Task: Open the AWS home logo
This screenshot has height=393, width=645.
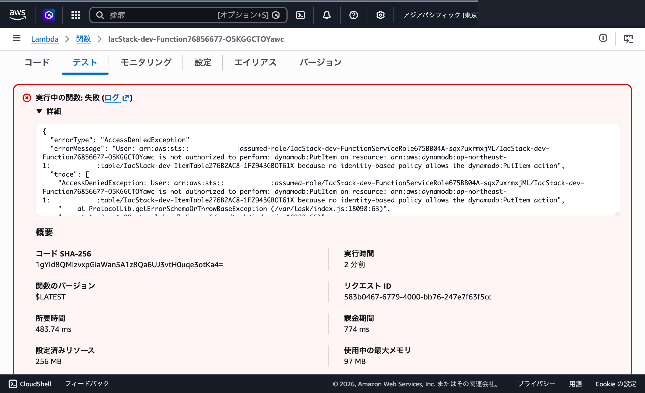Action: point(17,15)
